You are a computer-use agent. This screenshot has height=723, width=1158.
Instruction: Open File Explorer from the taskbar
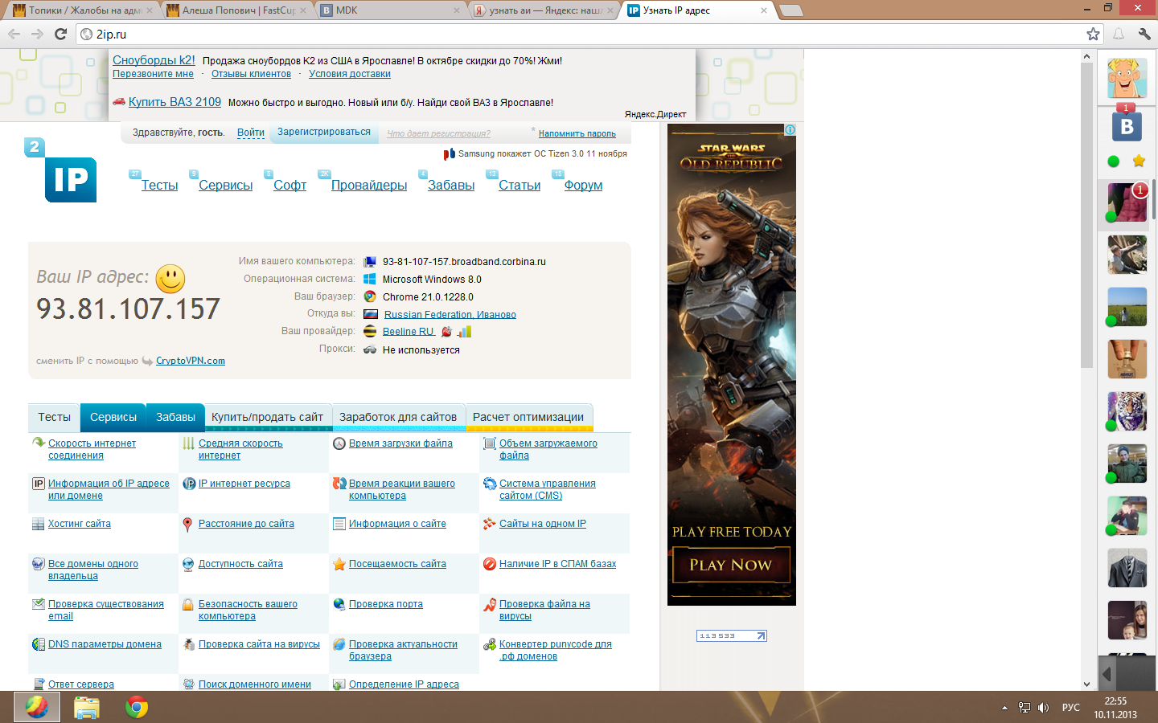pos(87,707)
